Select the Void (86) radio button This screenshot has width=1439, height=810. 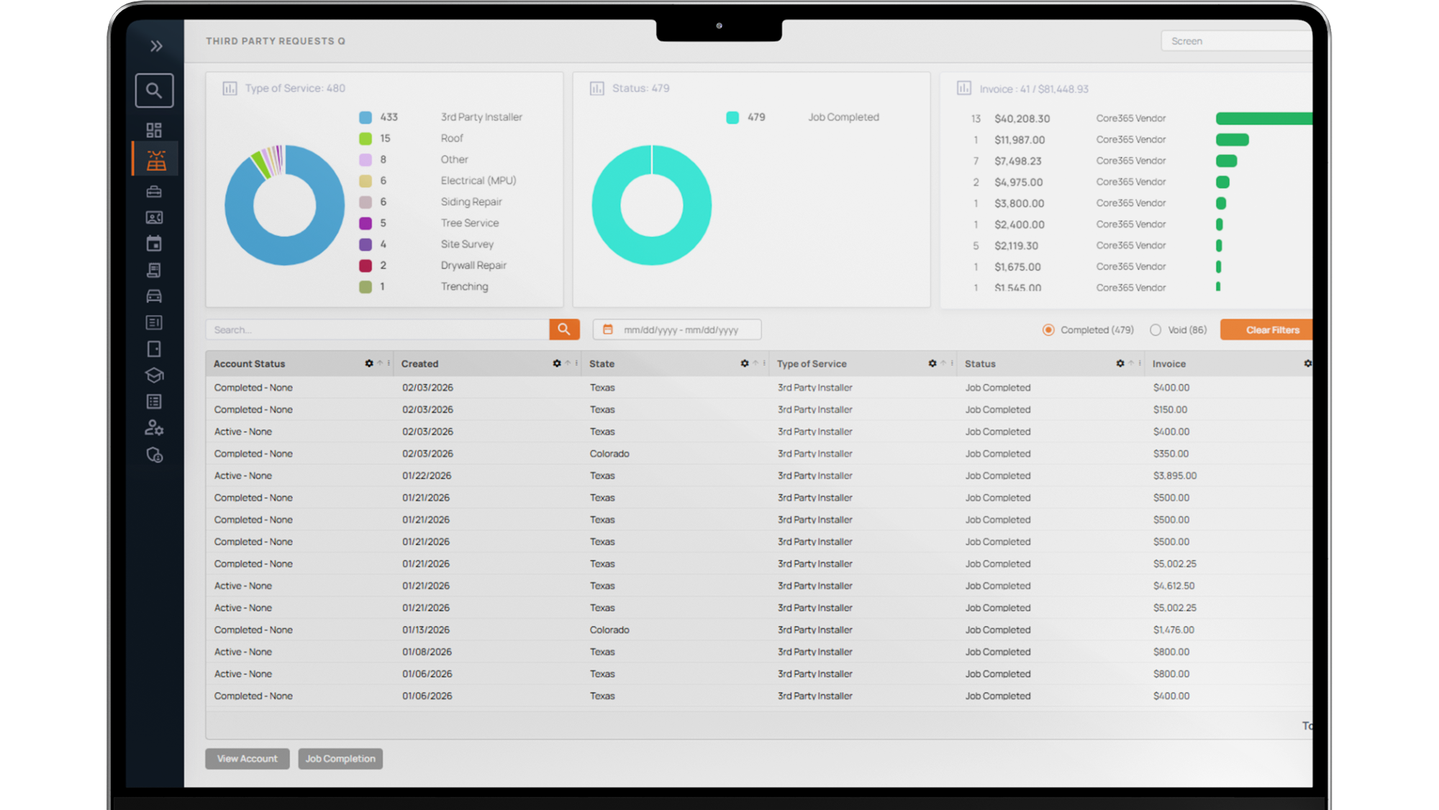[x=1156, y=330]
